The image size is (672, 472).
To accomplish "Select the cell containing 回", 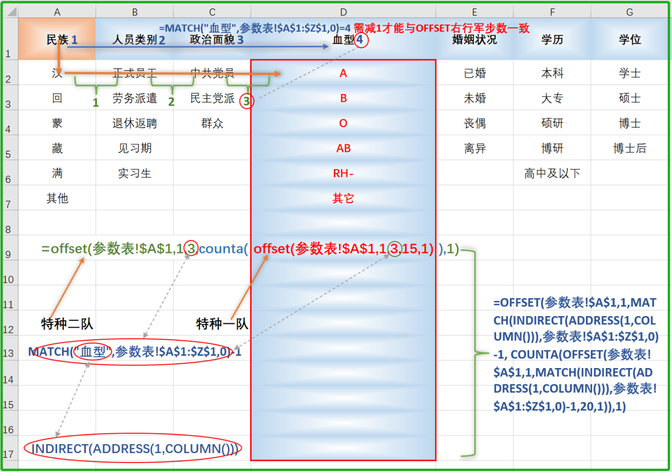I will [57, 98].
